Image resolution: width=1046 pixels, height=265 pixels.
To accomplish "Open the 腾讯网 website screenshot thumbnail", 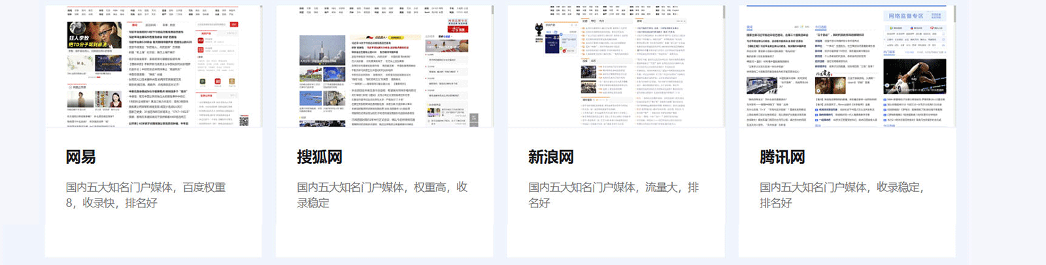I will tap(847, 66).
